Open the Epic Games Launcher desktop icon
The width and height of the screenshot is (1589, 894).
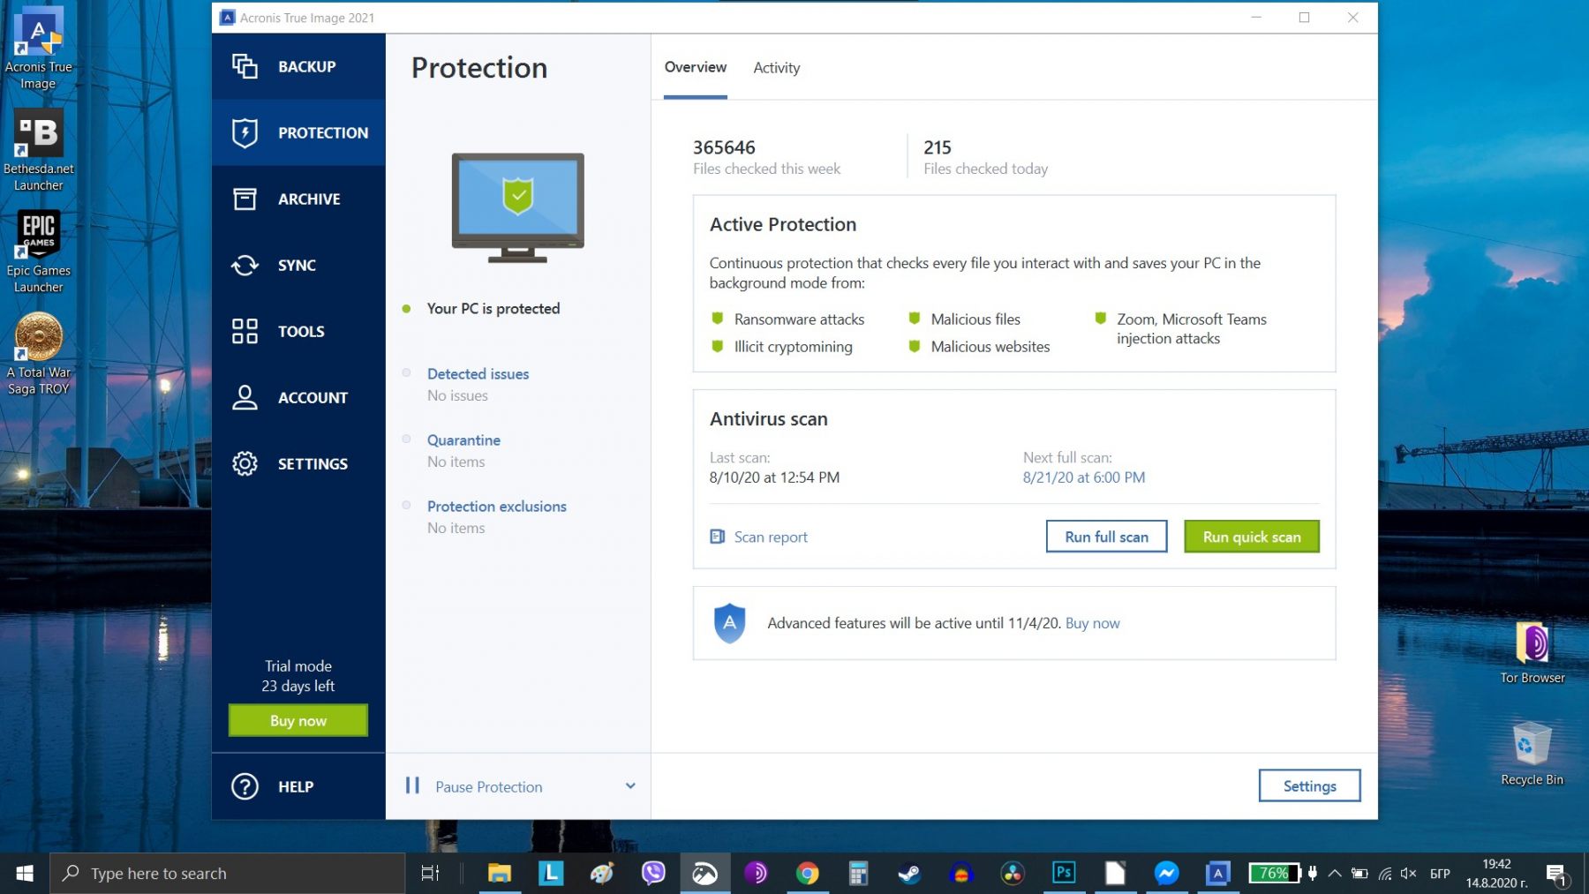(38, 252)
